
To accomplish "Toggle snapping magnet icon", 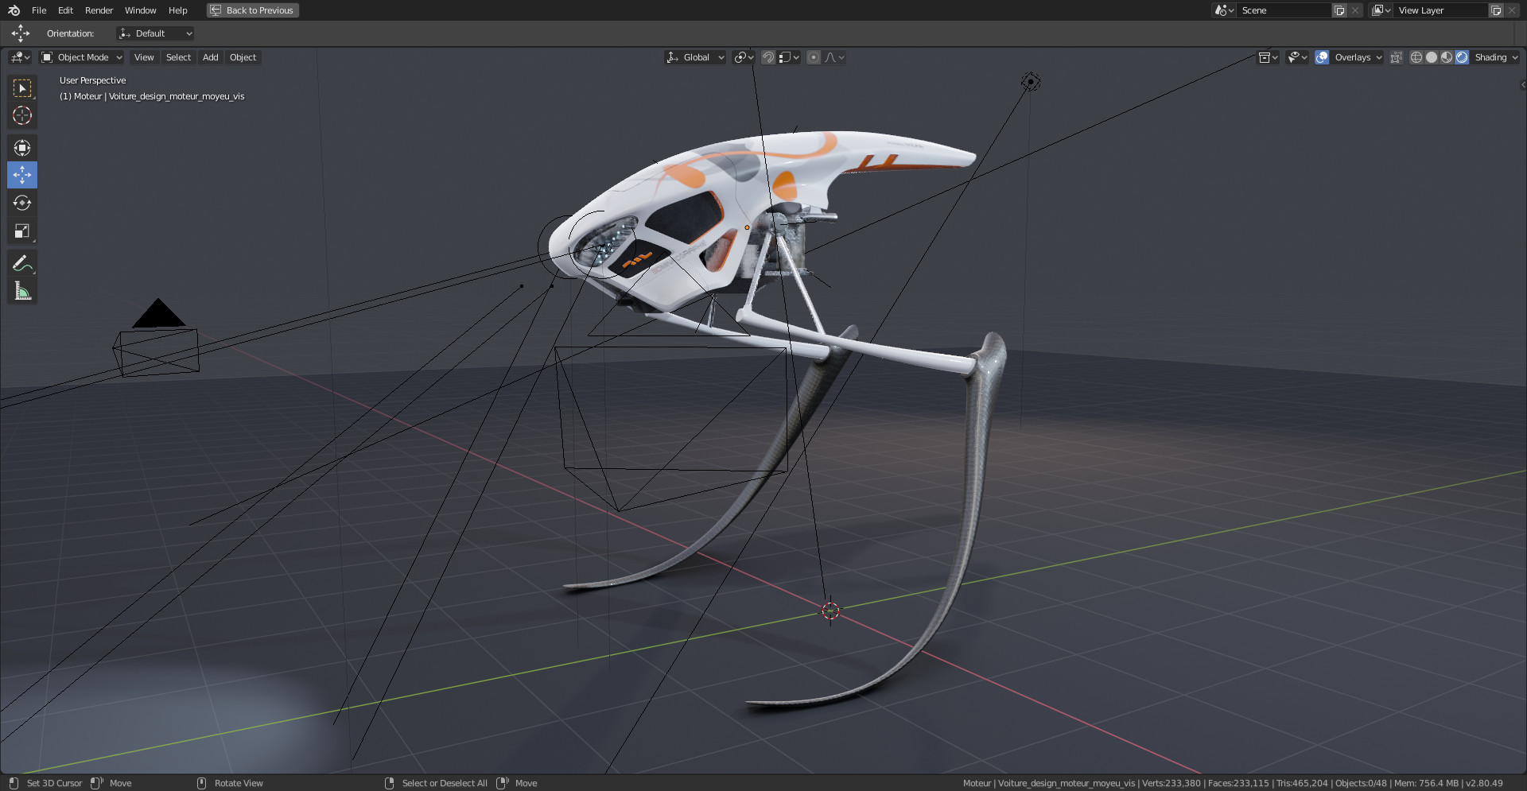I will coord(768,57).
